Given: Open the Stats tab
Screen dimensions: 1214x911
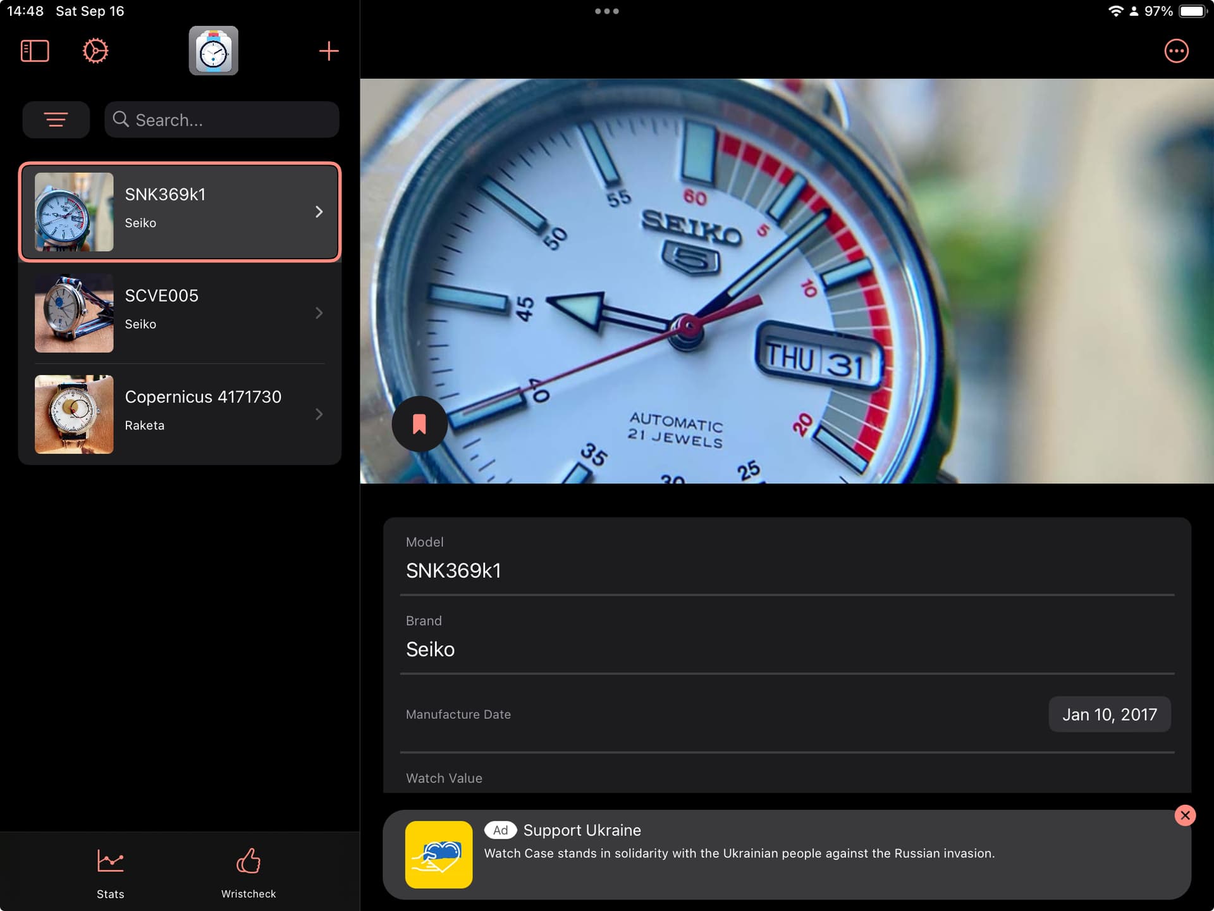Looking at the screenshot, I should (111, 873).
